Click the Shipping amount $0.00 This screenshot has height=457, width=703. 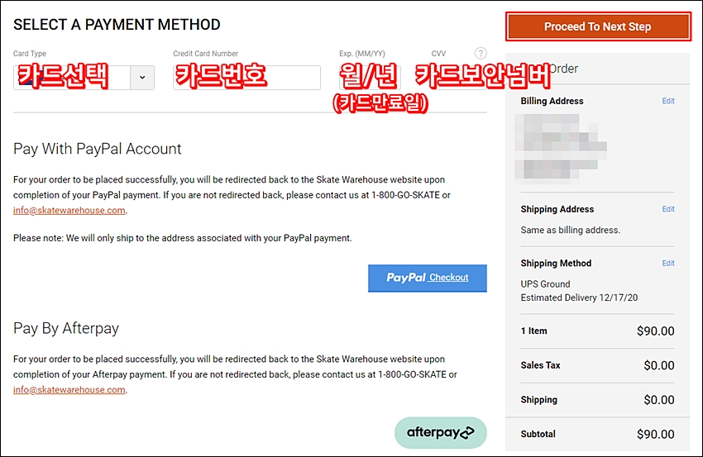(659, 400)
